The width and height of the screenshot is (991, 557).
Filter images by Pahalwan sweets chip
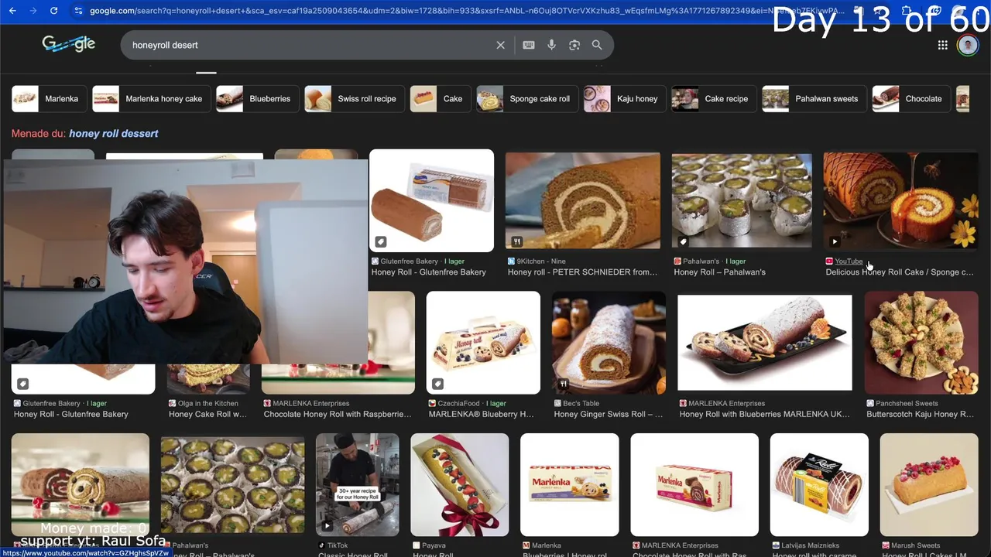pyautogui.click(x=814, y=99)
